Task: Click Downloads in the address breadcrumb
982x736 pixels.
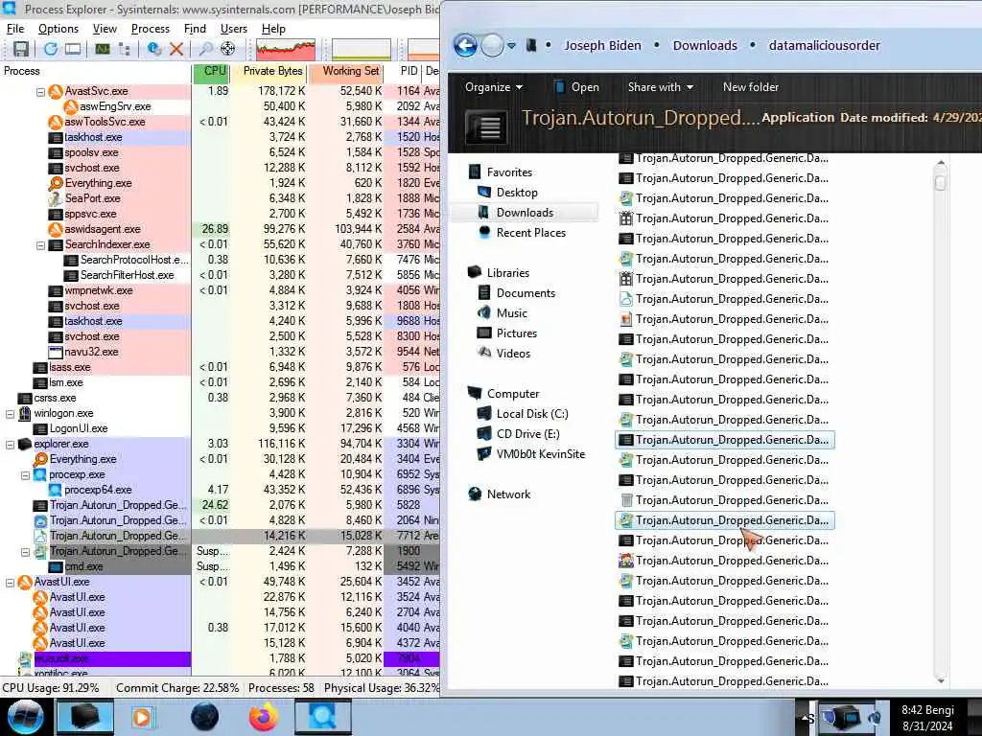Action: (705, 46)
